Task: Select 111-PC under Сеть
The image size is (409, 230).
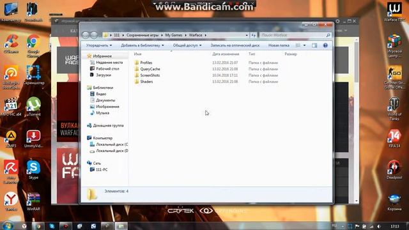Action: point(102,169)
